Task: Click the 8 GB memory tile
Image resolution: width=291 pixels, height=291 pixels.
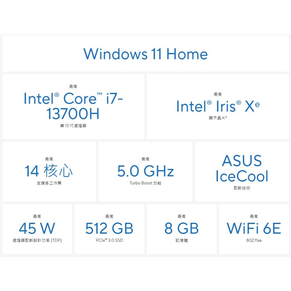Action: pyautogui.click(x=182, y=229)
